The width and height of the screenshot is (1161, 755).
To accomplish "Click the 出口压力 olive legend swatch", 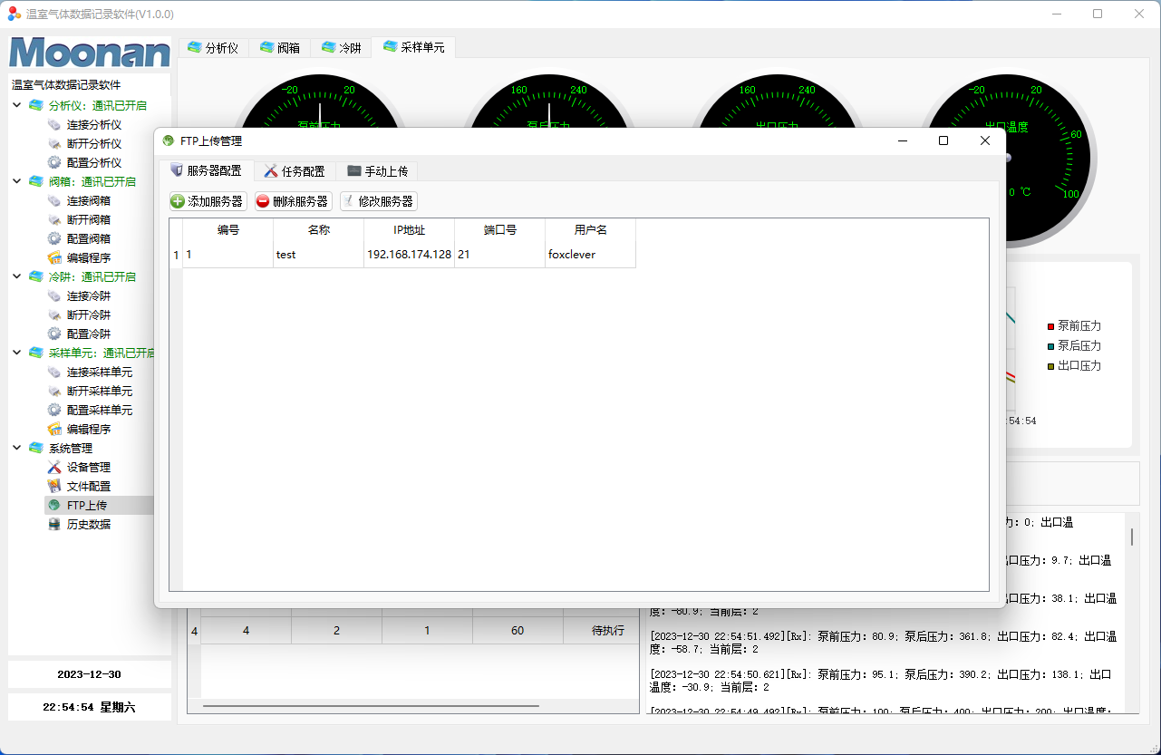I will (x=1050, y=366).
